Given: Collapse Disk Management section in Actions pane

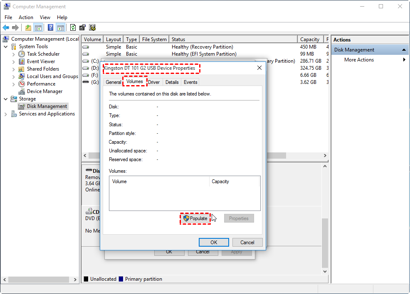Looking at the screenshot, I should 404,50.
